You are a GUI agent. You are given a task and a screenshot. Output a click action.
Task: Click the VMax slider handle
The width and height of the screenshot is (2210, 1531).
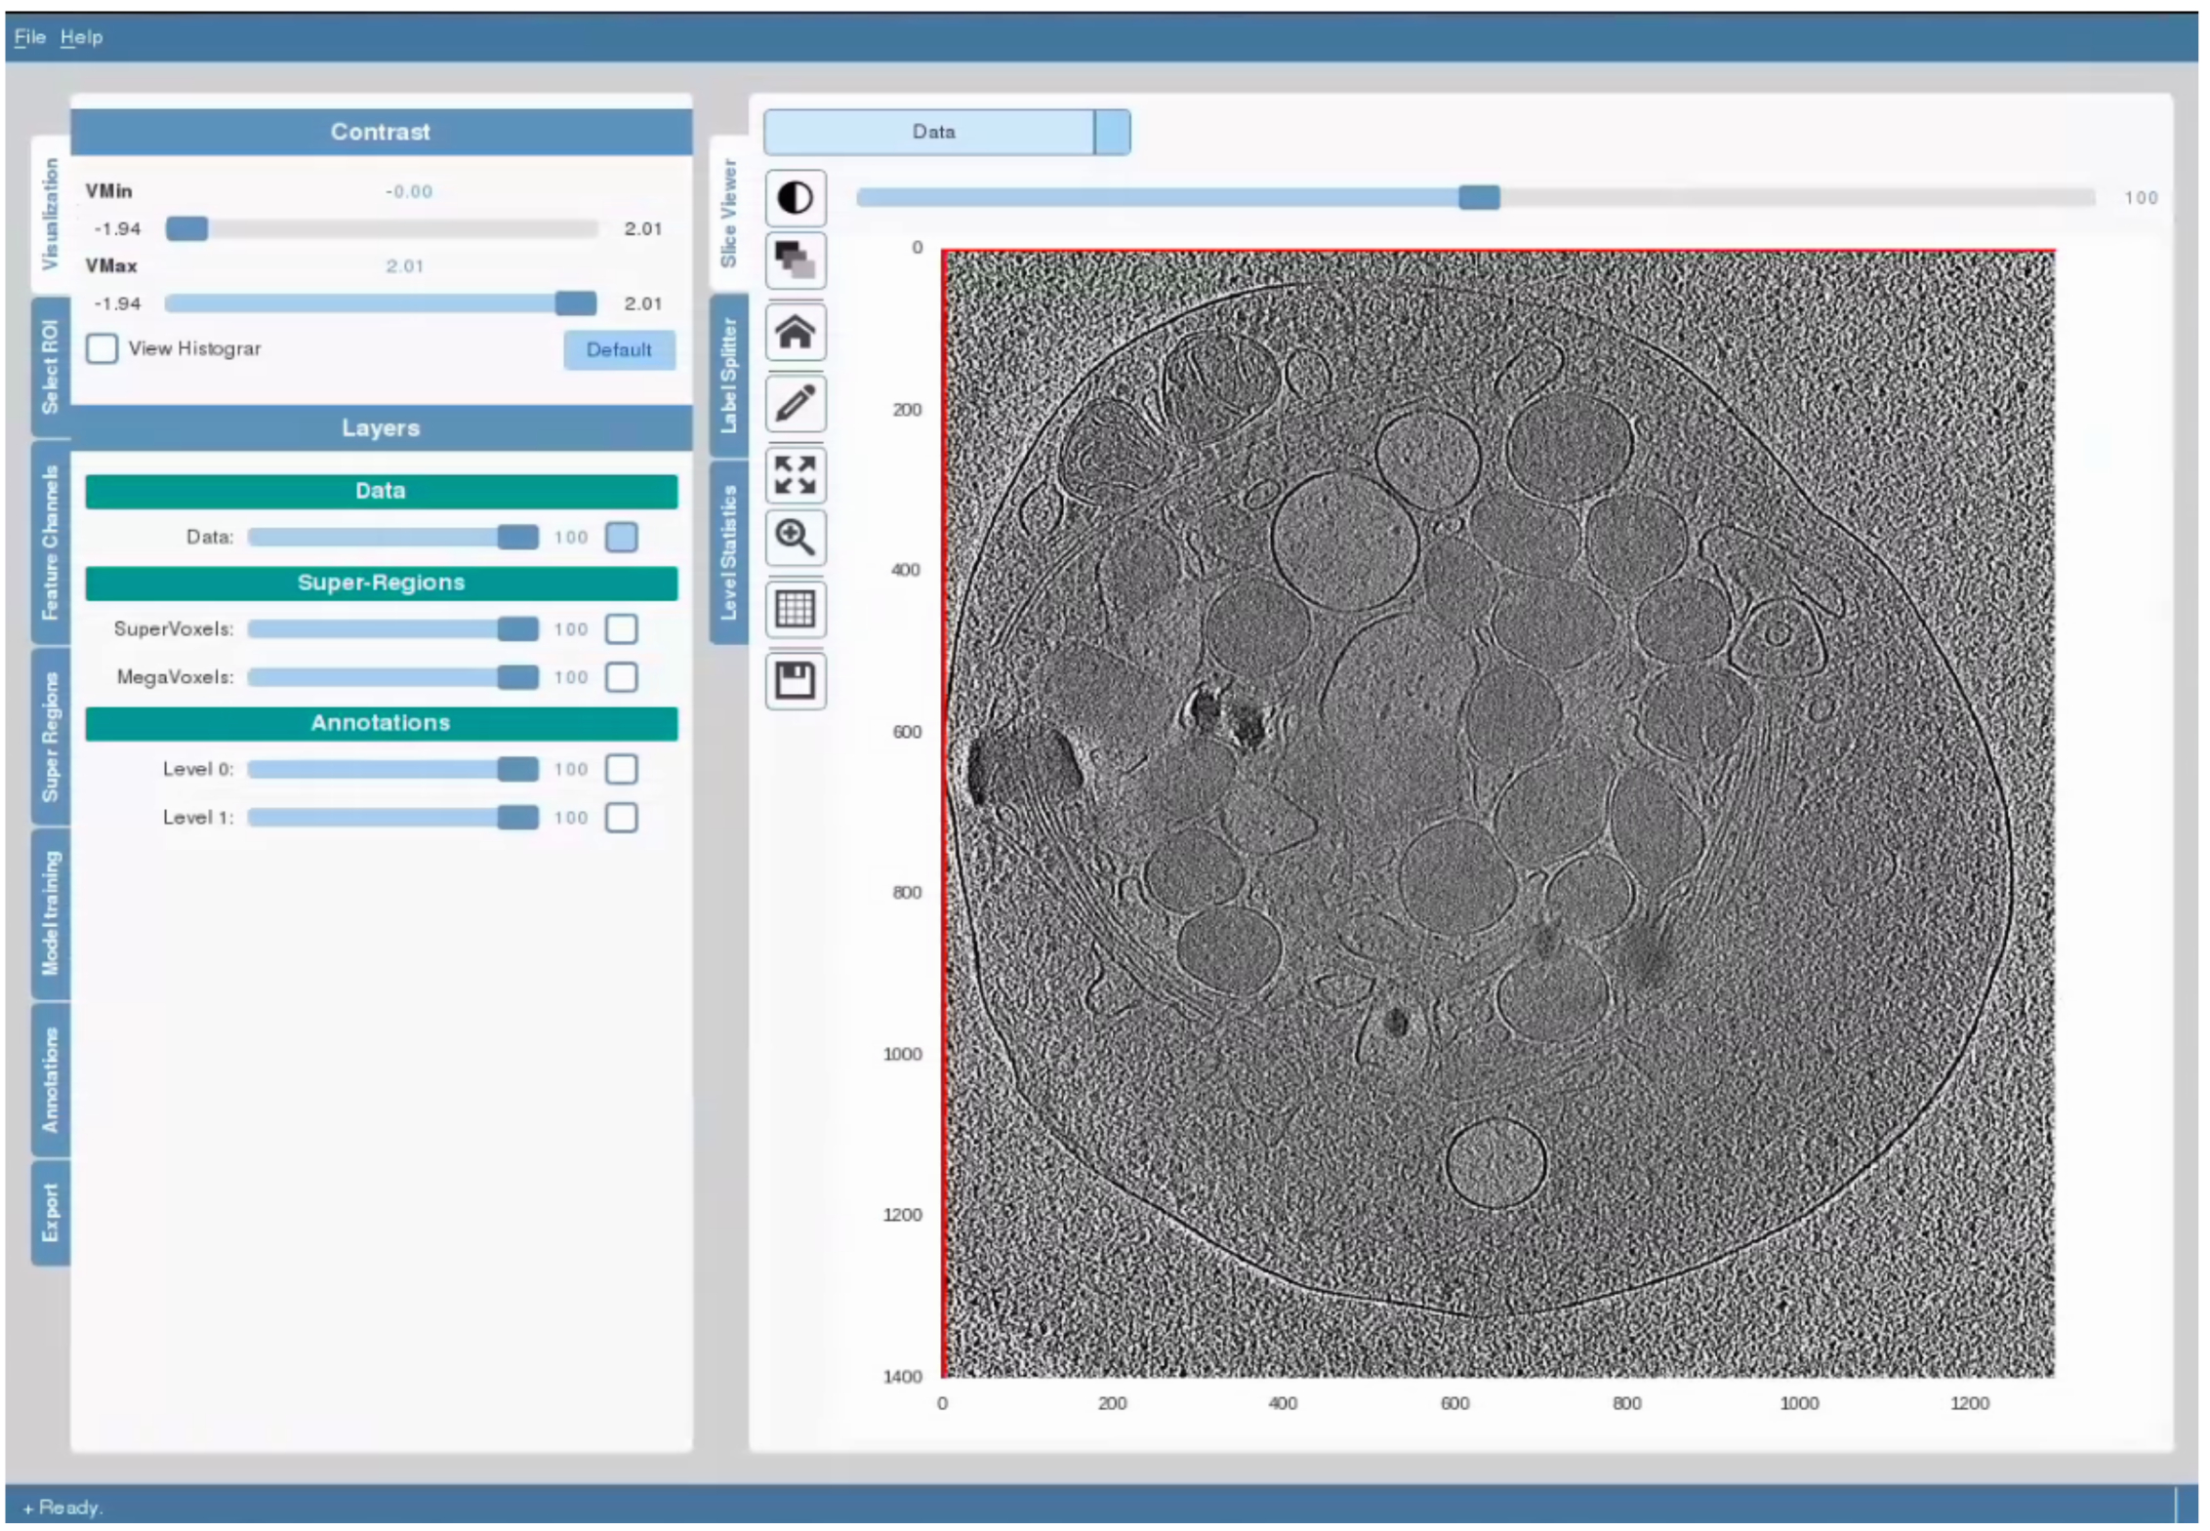[x=576, y=303]
